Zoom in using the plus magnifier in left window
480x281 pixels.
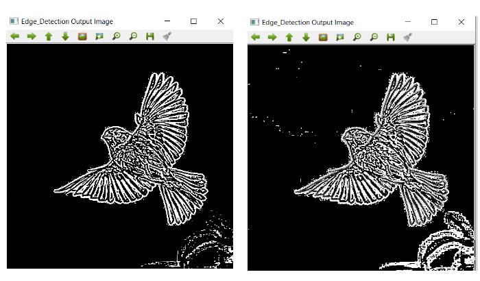(117, 36)
